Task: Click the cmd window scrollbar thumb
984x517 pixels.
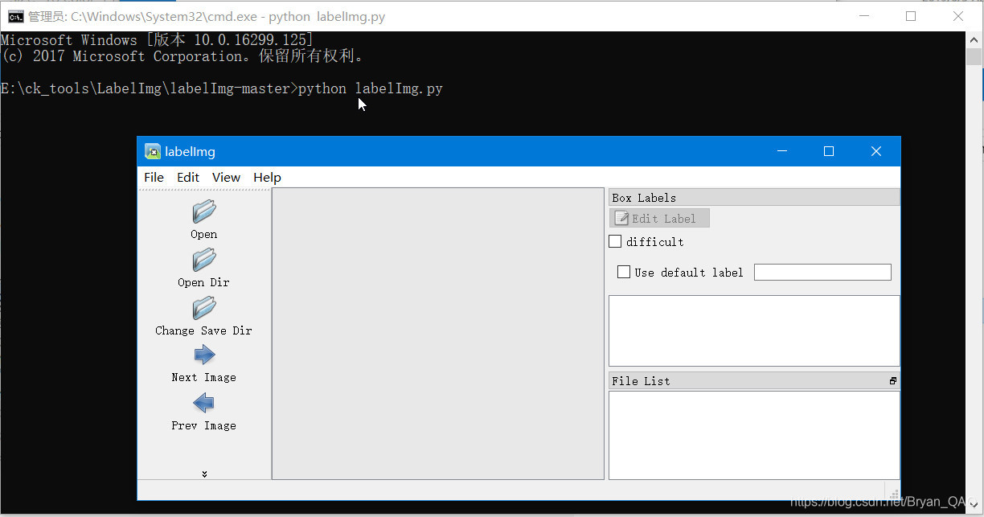Action: (x=974, y=56)
